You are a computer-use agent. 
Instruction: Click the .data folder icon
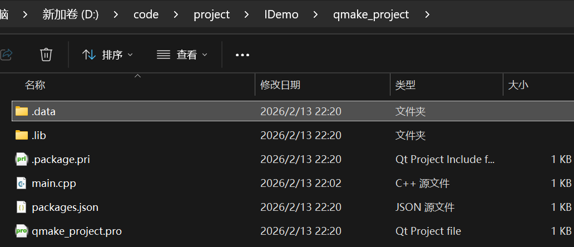(x=22, y=111)
